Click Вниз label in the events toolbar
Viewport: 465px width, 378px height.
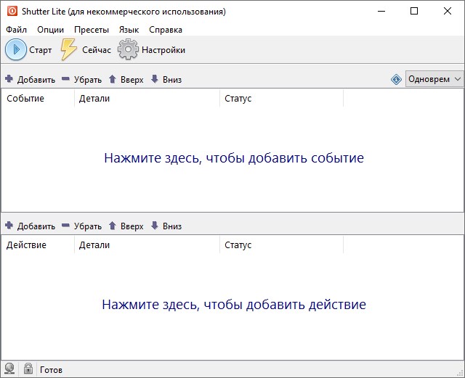click(x=172, y=79)
